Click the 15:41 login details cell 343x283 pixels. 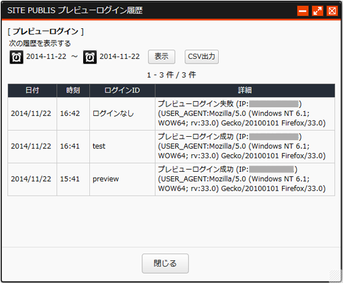pos(245,180)
